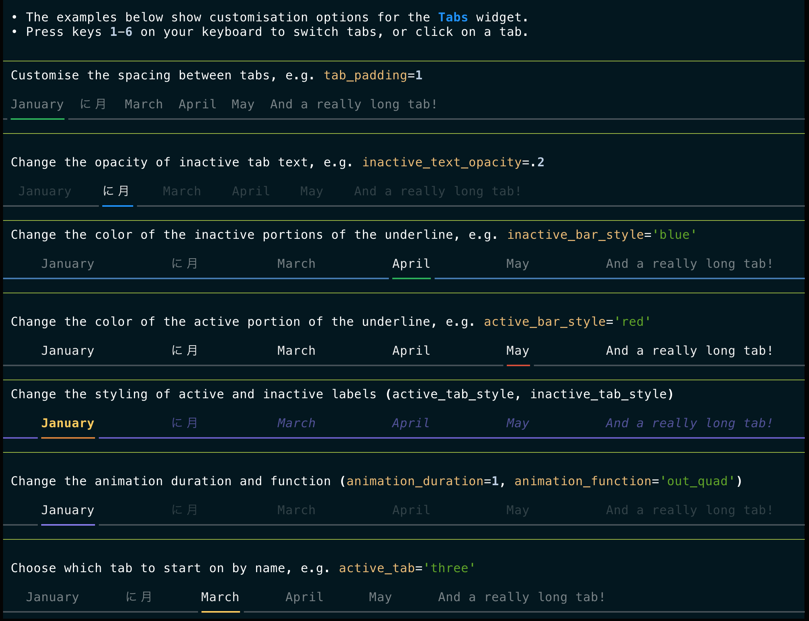This screenshot has height=621, width=809.
Task: Open 'And a really long tab!' in tab_padding row
Action: click(x=353, y=104)
